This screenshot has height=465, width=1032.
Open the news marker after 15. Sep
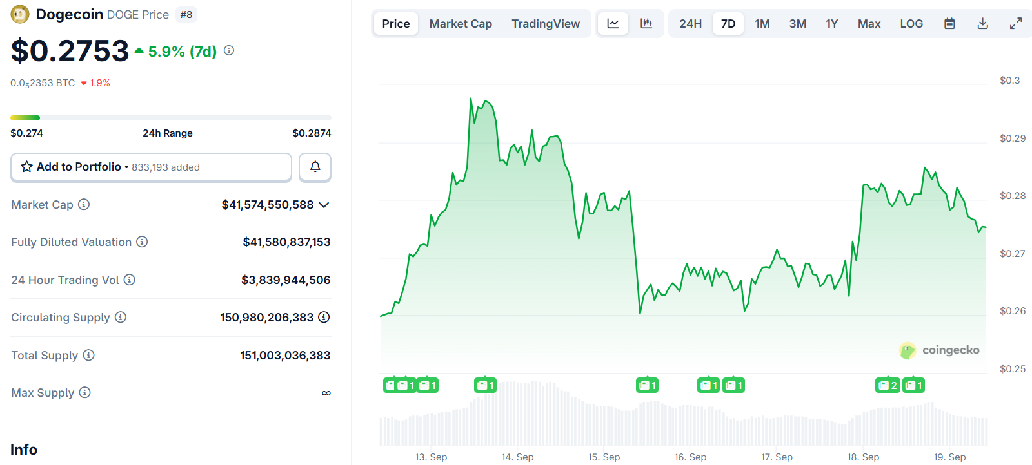point(647,385)
